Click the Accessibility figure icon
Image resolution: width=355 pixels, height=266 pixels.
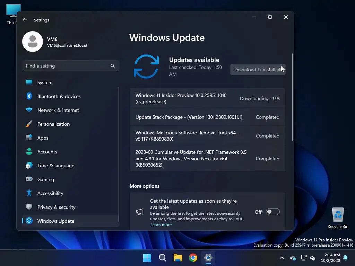(x=29, y=193)
